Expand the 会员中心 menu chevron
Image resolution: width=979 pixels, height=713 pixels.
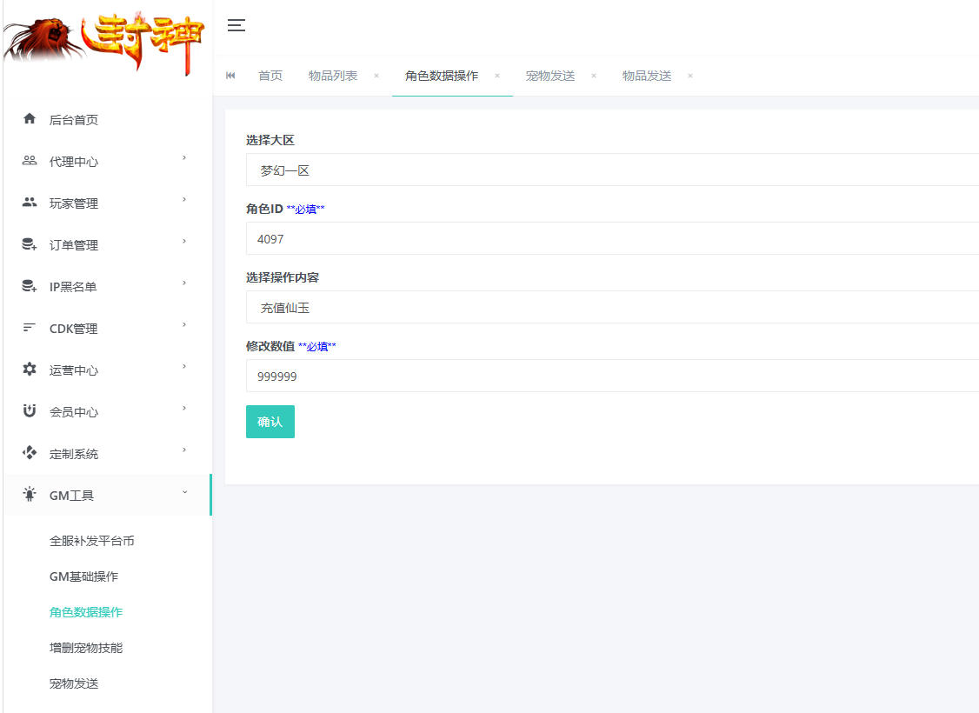click(184, 409)
